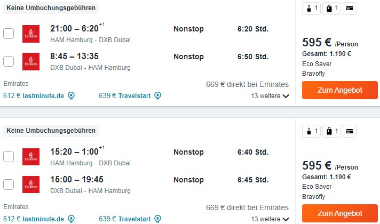Viewport: 380px width, 224px height.
Task: Click the credit card icon in first offer
Action: coord(350,9)
